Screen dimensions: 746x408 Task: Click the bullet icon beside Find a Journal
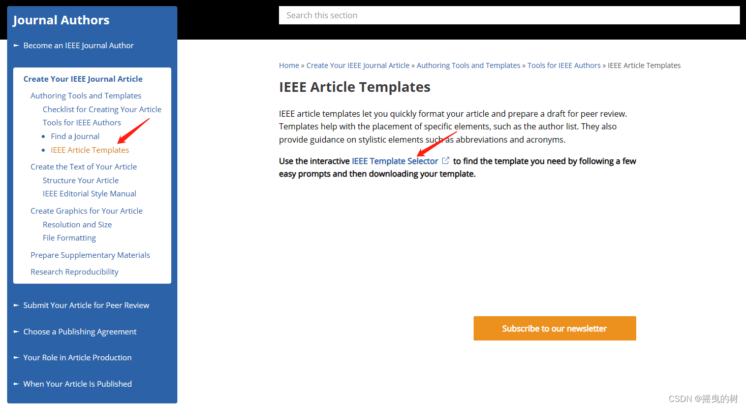pyautogui.click(x=45, y=136)
